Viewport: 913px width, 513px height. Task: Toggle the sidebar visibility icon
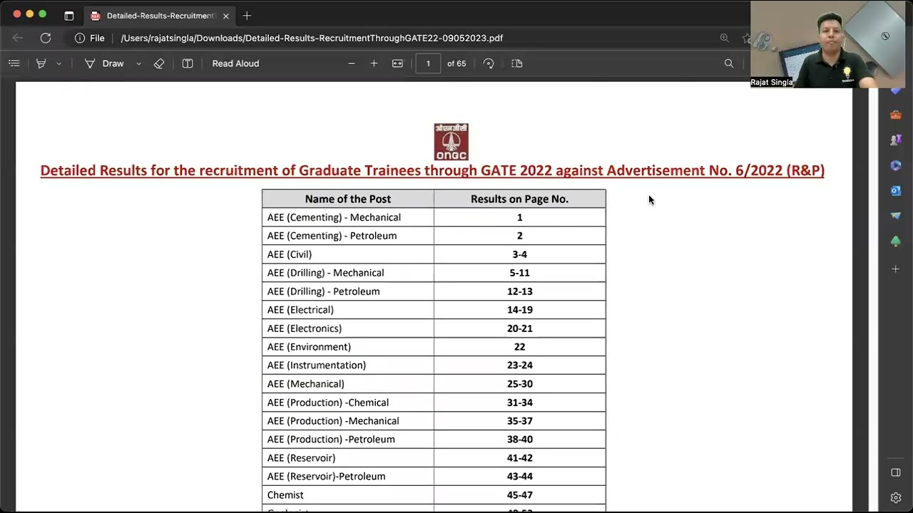(896, 472)
